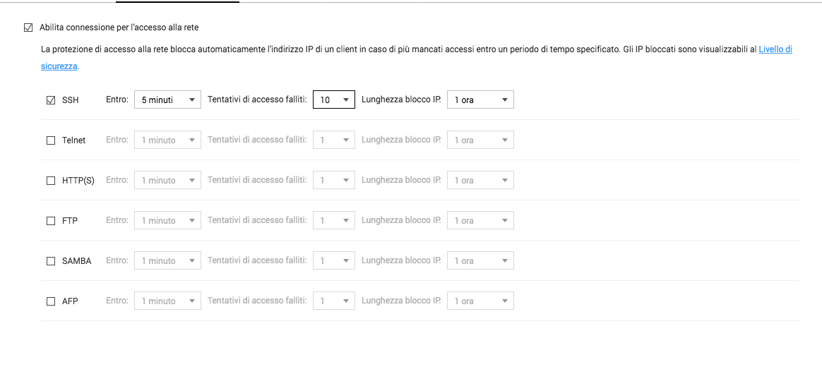Expand the FTP Entro dropdown
This screenshot has height=367, width=822.
coord(167,221)
